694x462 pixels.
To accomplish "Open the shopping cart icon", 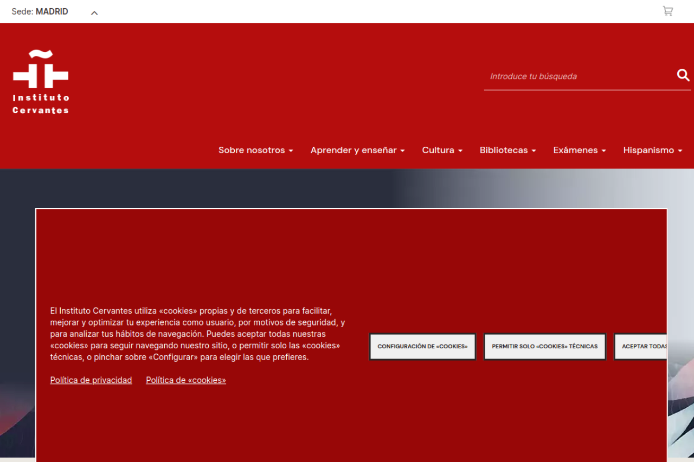I will pyautogui.click(x=667, y=11).
